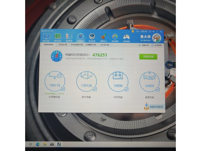The image size is (201, 151).
Task: Open the 问题反馈 feedback link
Action: click(x=144, y=31)
